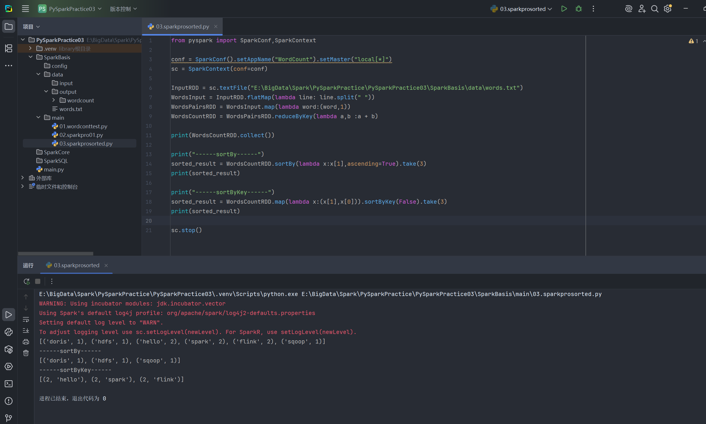706x424 pixels.
Task: Select SparkSQL folder
Action: pos(56,161)
